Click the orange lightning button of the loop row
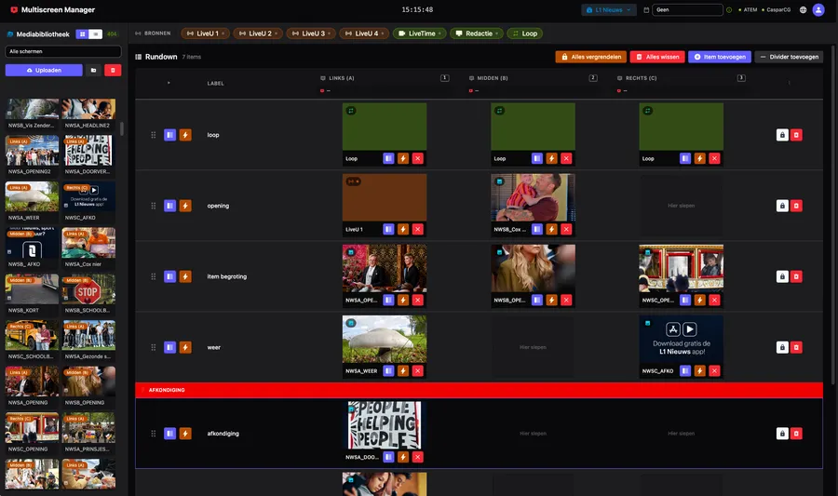This screenshot has height=496, width=838. coord(185,135)
